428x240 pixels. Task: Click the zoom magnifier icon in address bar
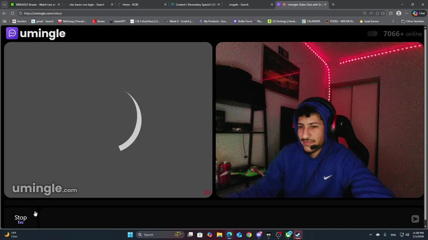(364, 13)
